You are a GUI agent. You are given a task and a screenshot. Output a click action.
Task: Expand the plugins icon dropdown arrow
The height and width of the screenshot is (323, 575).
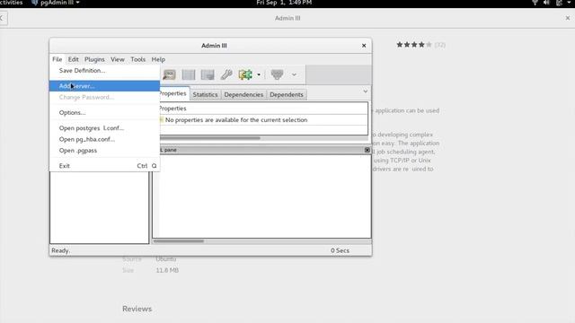pyautogui.click(x=259, y=74)
